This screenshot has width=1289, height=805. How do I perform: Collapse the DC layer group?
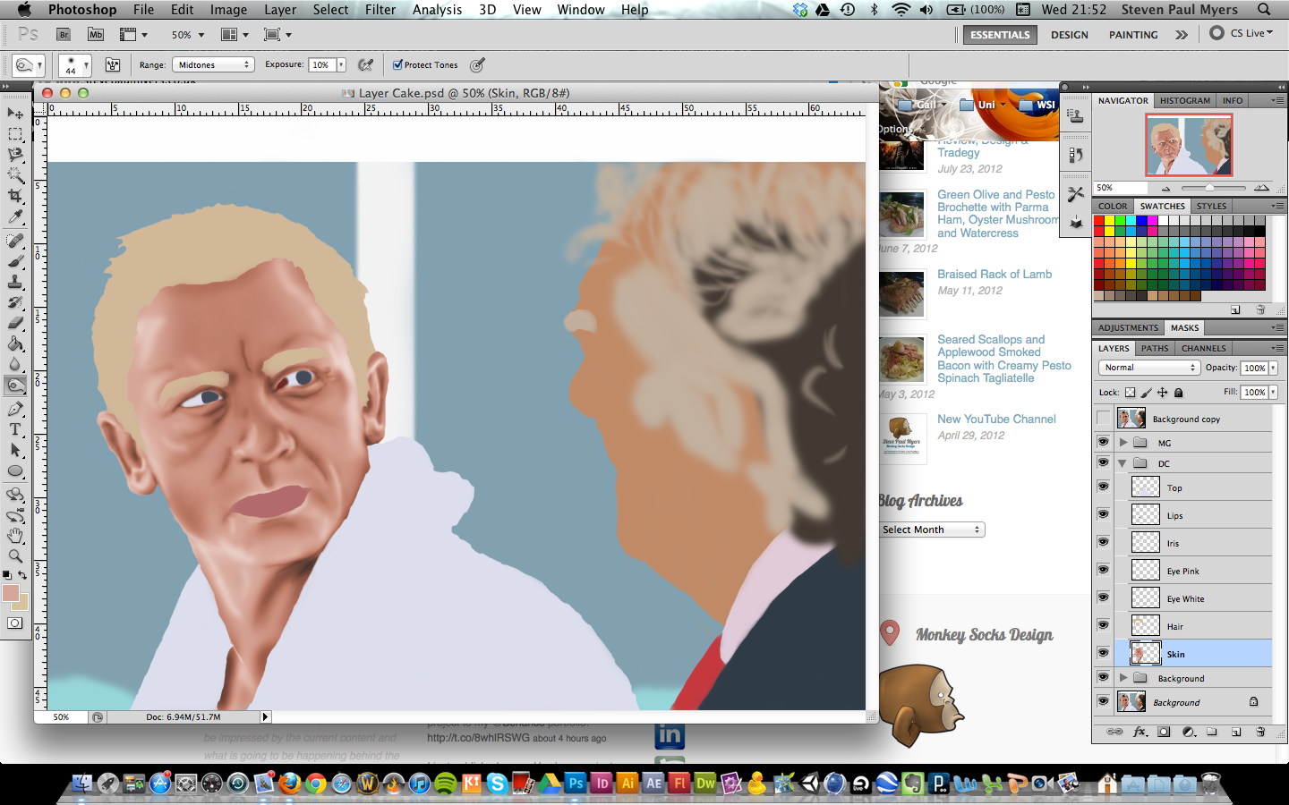point(1123,463)
